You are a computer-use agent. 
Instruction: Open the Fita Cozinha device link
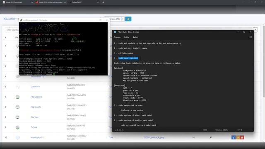(x=36, y=97)
